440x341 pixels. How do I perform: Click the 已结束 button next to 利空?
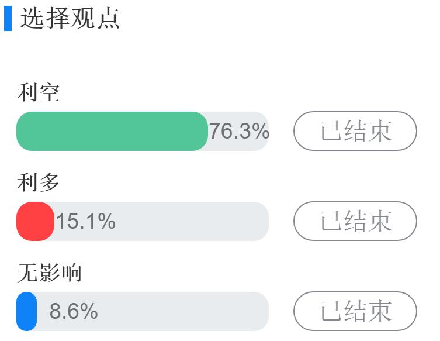[x=355, y=131]
